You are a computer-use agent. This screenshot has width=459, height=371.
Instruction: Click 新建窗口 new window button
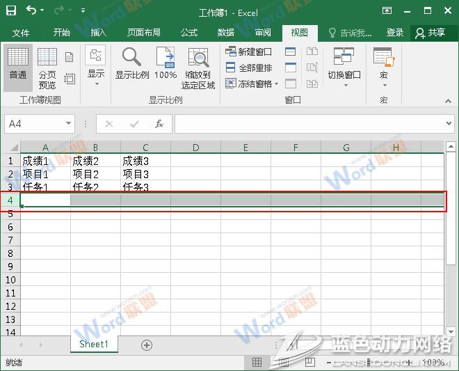(249, 52)
